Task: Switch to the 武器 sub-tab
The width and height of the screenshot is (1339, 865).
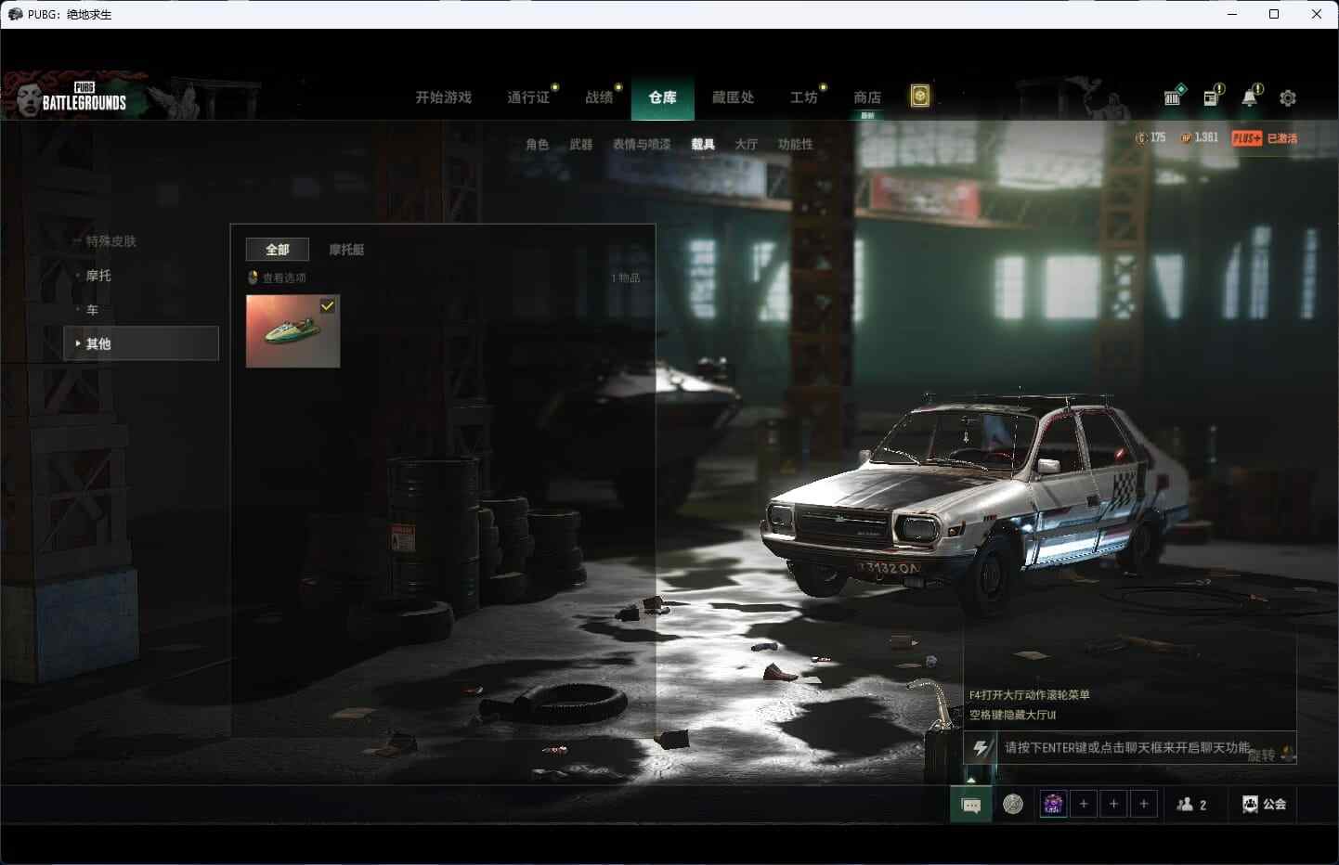Action: [x=581, y=144]
